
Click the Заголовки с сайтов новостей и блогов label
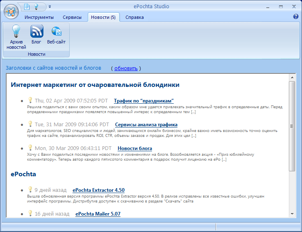click(x=53, y=68)
